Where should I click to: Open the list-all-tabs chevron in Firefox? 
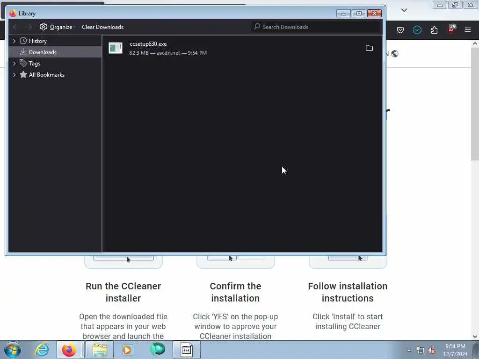404,10
